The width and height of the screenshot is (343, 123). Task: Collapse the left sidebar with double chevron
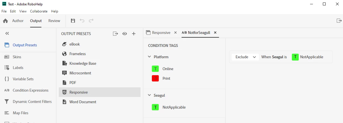(x=7, y=33)
